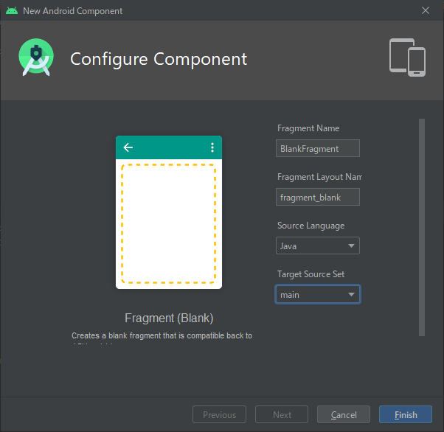The image size is (444, 432).
Task: Click the Android Studio logo in the header
Action: click(36, 58)
